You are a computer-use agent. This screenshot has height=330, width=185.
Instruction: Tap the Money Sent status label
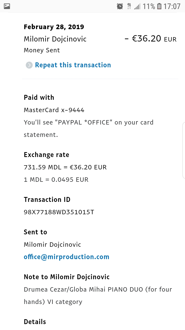tap(42, 50)
